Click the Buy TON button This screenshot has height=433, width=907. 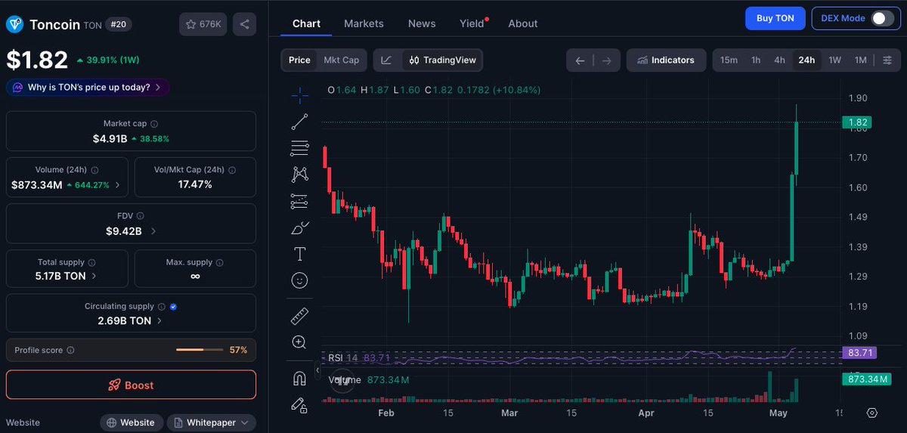(x=775, y=18)
